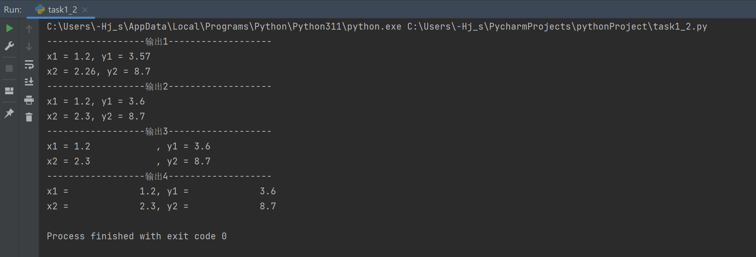Click the Python icon on task1_2 tab
The width and height of the screenshot is (756, 257).
tap(40, 10)
